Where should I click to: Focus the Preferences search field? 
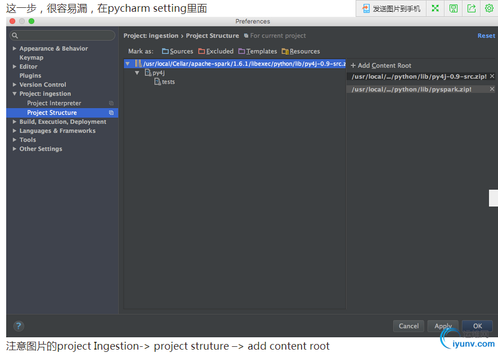(x=62, y=35)
